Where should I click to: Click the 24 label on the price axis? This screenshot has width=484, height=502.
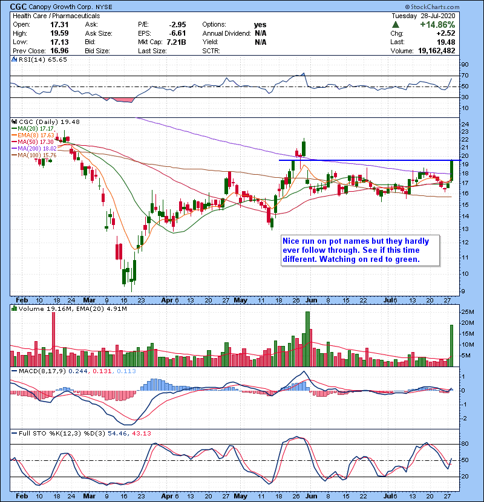465,124
